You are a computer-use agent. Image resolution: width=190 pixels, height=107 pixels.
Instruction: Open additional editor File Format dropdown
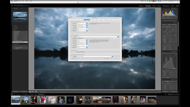[x=82, y=40]
